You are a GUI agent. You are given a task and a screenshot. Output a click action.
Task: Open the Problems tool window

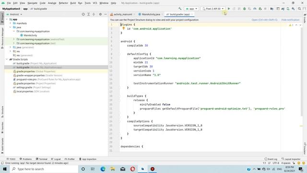pyautogui.click(x=25, y=159)
